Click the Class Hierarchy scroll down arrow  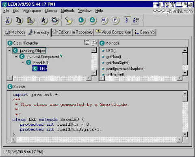94,73
